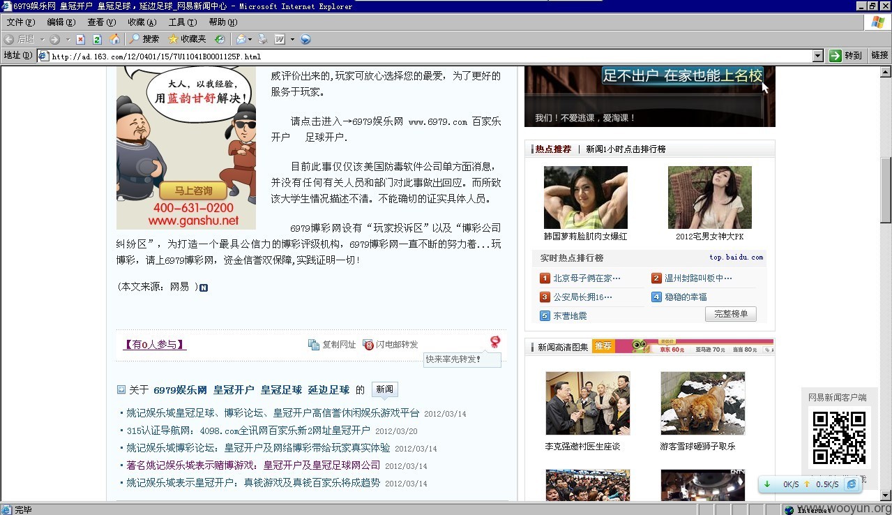This screenshot has width=892, height=515.
Task: Open the 编辑 Edit menu
Action: pos(61,22)
